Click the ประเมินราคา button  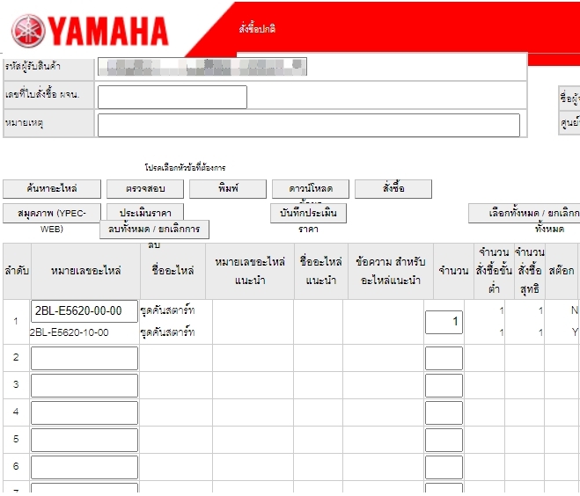click(145, 214)
